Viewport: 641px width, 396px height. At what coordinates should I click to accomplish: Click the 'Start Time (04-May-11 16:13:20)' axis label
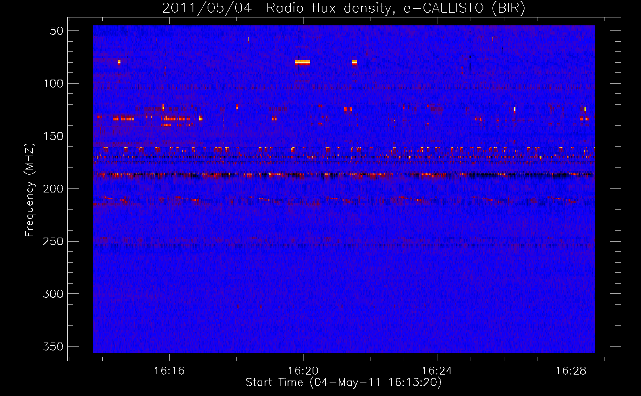343,383
